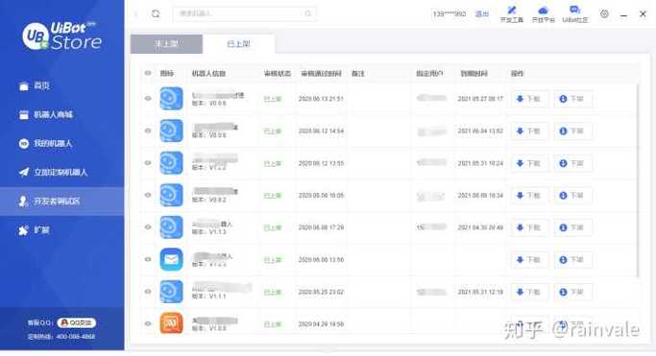The image size is (656, 356).
Task: Click expiry date 2021.05.27 08:17
Action: pos(480,99)
